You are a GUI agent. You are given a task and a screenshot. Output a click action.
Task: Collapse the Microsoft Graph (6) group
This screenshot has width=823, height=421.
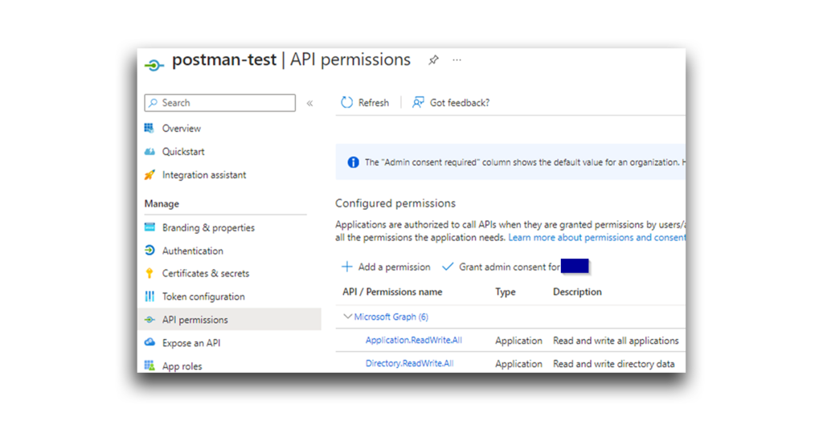[348, 317]
